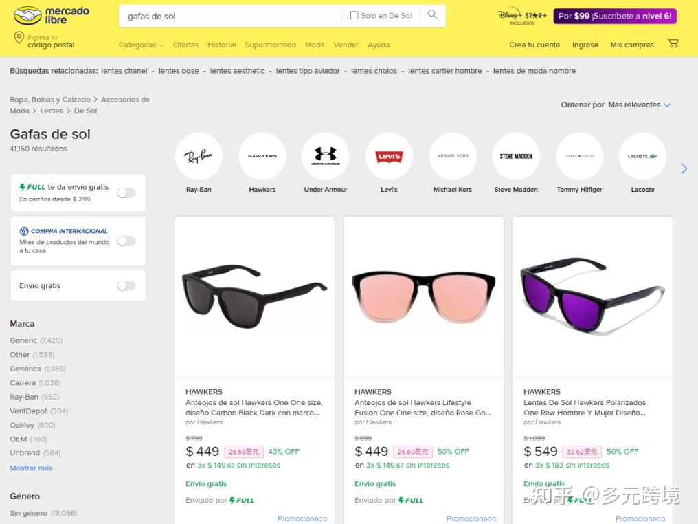Viewport: 698px width, 524px height.
Task: Open the Más relevantes sort dropdown
Action: pos(639,105)
